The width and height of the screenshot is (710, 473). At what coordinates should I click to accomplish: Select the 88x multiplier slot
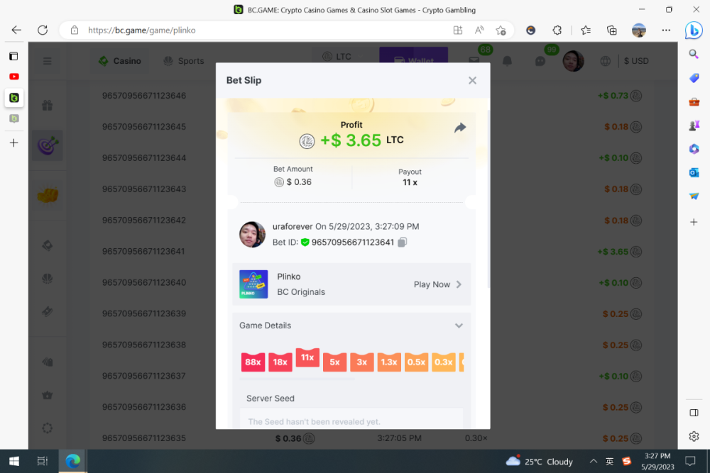(x=253, y=362)
